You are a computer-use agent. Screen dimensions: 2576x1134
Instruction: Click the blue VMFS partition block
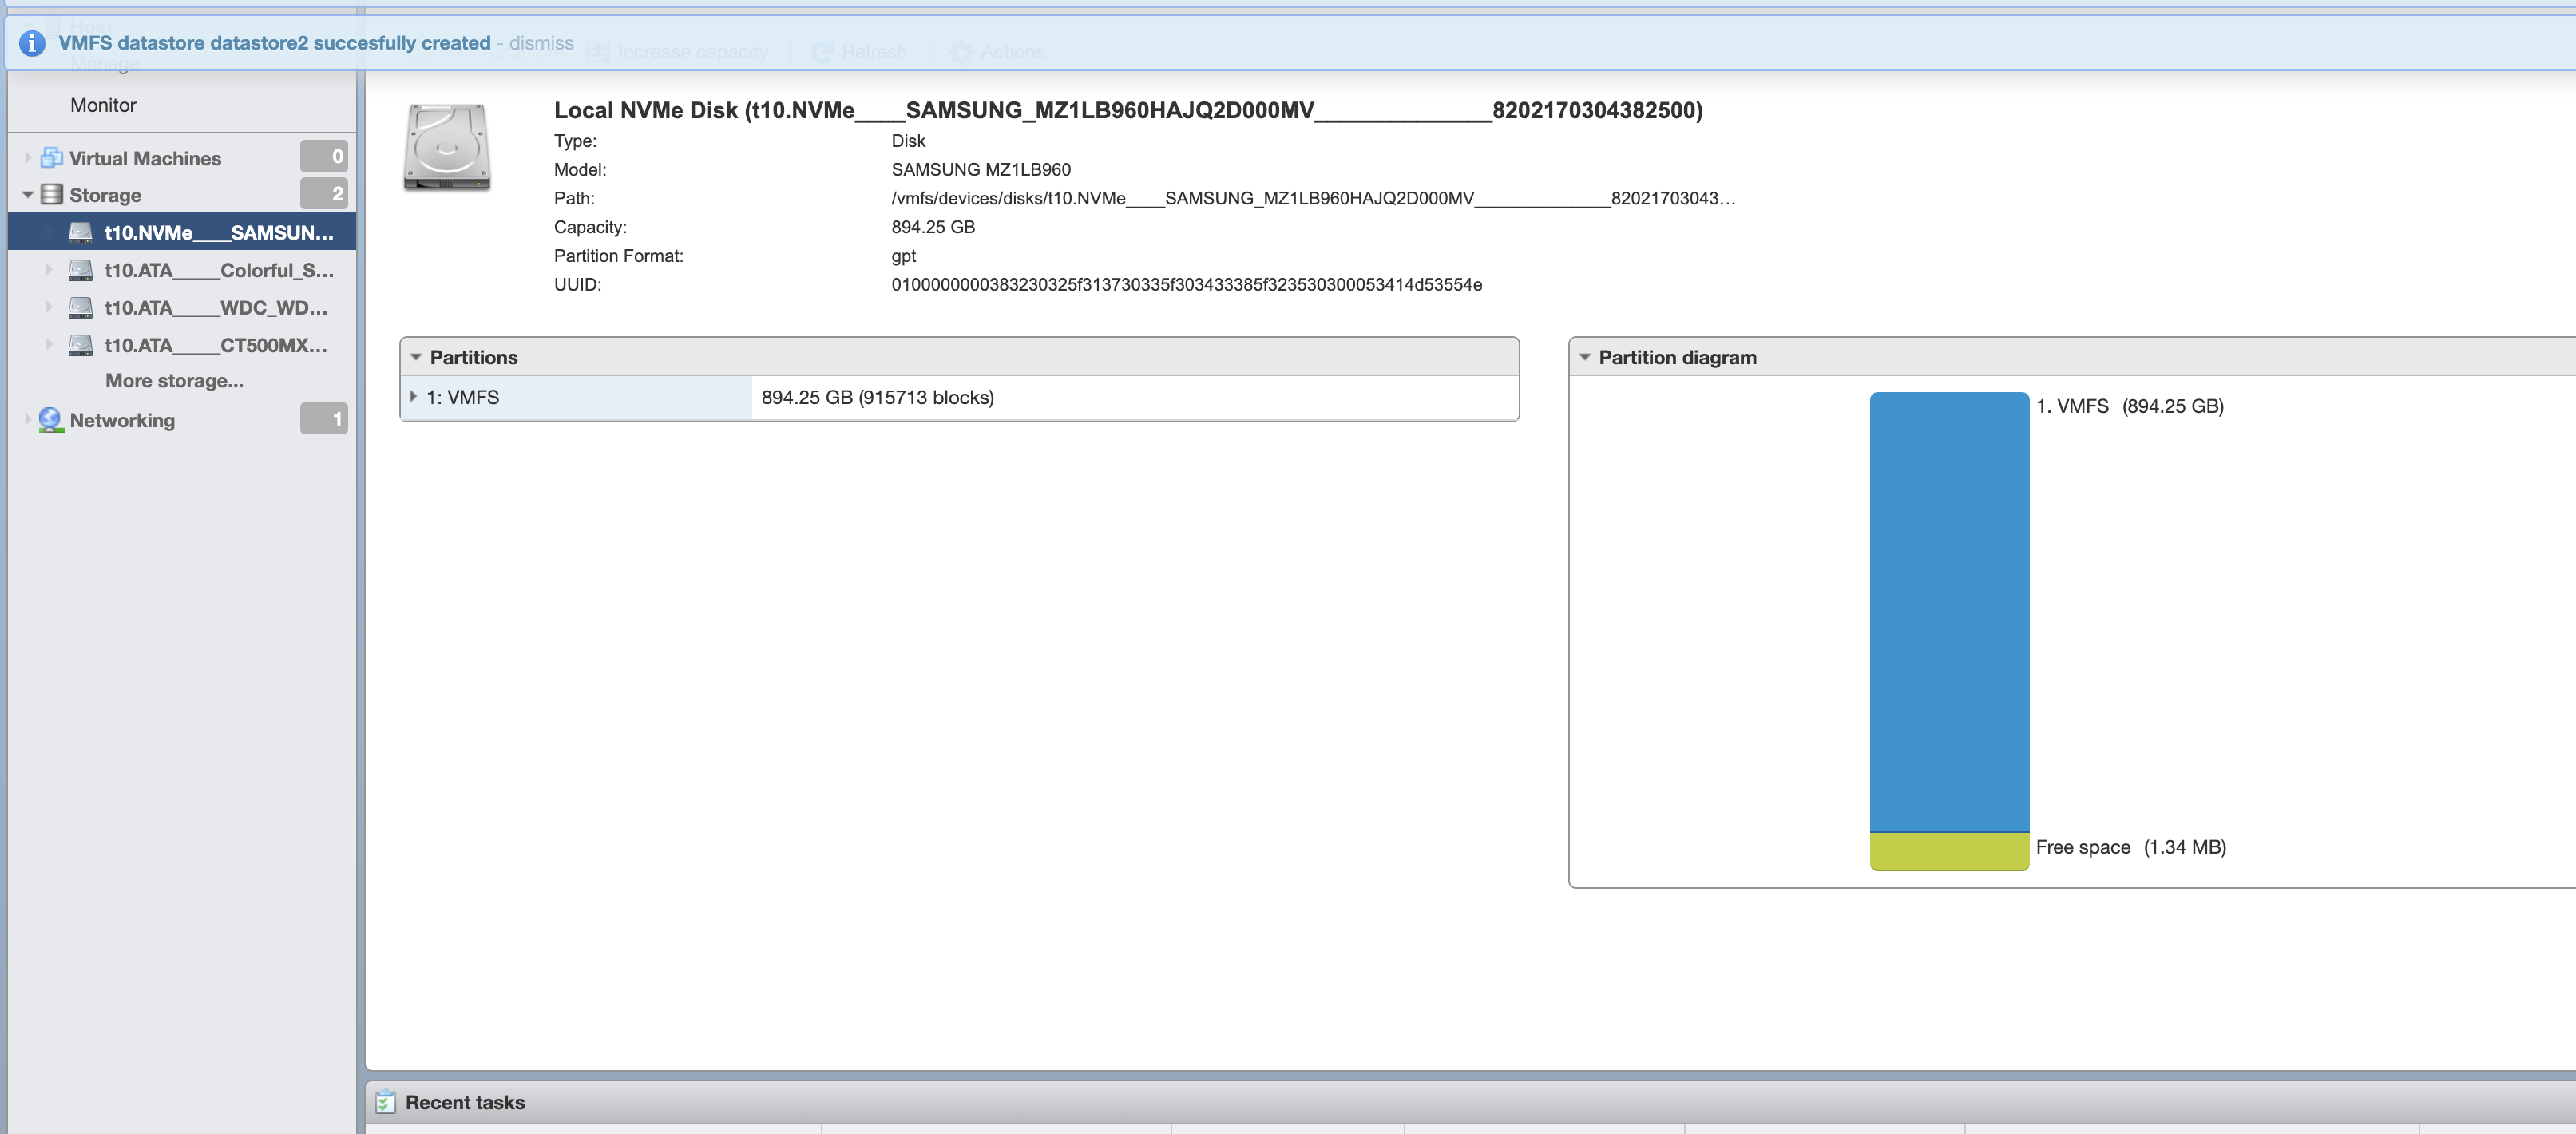[x=1948, y=610]
